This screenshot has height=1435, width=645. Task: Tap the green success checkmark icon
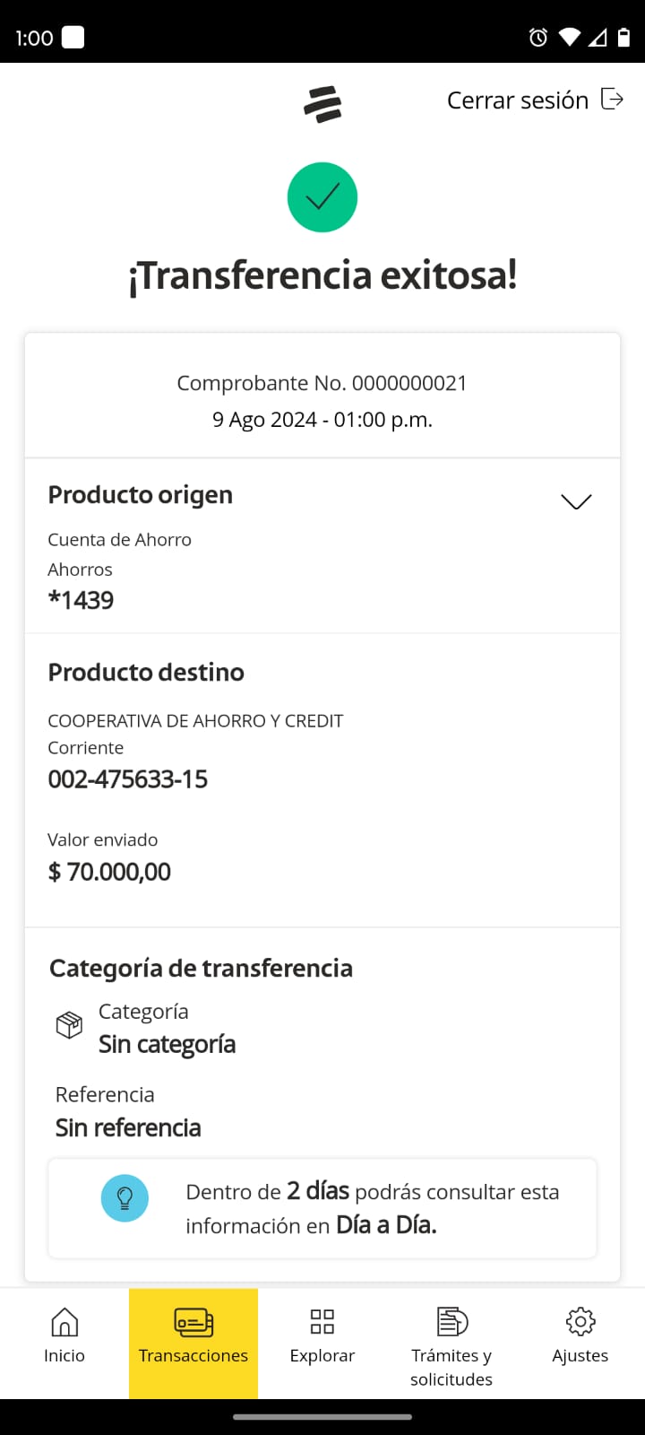coord(322,197)
